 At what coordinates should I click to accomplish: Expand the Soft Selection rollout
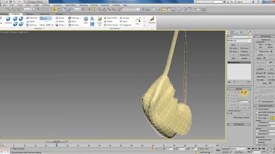pyautogui.click(x=239, y=124)
